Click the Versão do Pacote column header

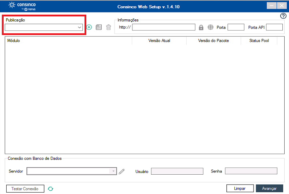point(214,41)
